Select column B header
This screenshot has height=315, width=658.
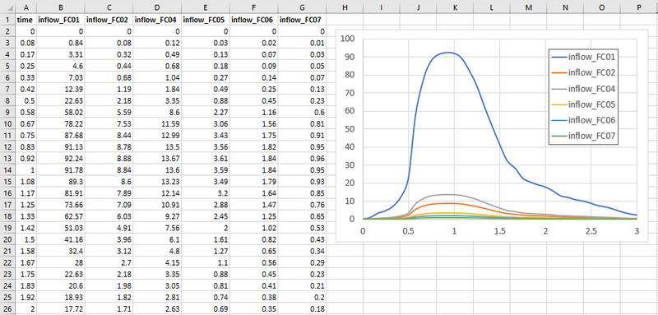[61, 7]
